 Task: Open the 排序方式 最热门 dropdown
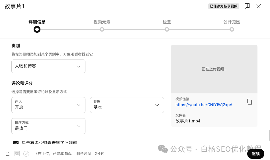(x=48, y=126)
